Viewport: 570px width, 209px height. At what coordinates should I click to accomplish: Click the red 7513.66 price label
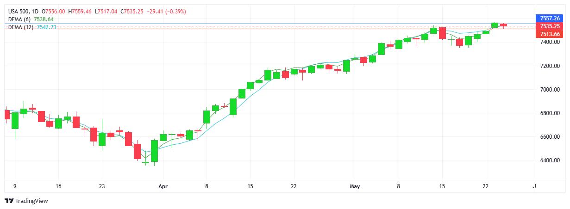pos(550,34)
